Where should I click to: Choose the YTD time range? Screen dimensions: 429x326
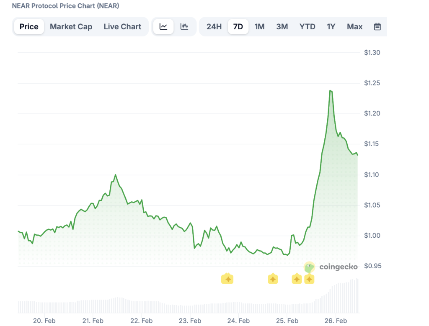[x=307, y=27]
